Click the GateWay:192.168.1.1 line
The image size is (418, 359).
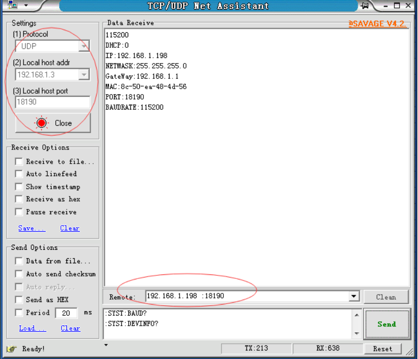[x=142, y=77]
